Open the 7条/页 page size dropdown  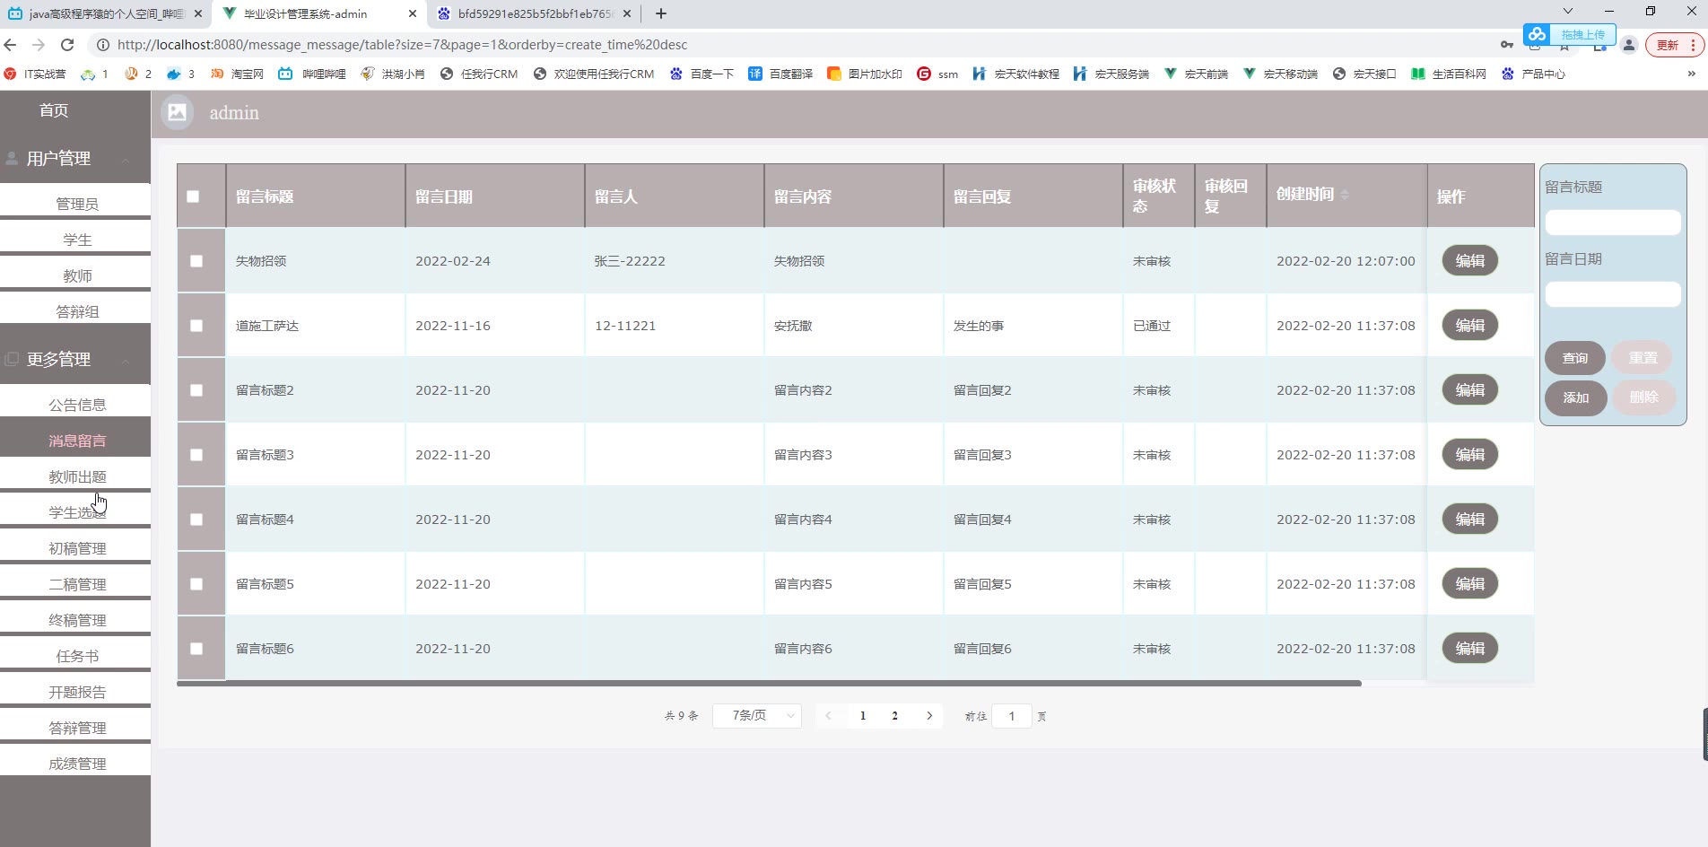[x=756, y=716]
